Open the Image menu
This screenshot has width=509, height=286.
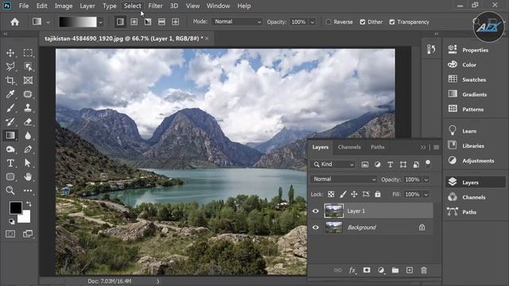pyautogui.click(x=64, y=6)
